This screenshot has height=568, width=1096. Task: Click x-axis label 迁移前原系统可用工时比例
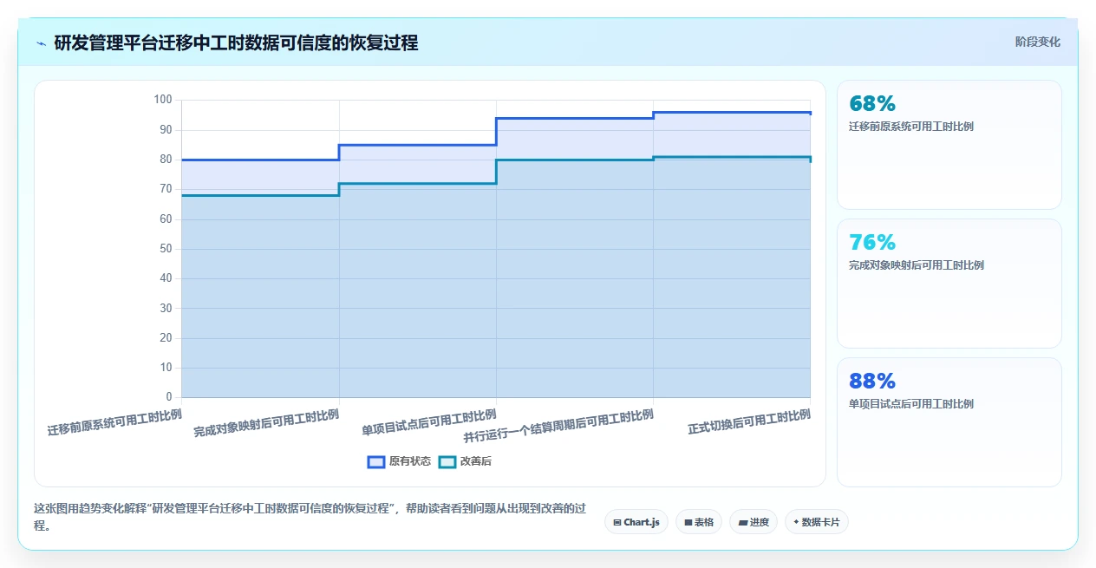click(x=114, y=422)
